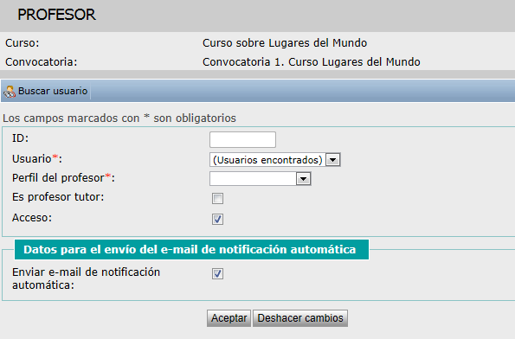Open the Usuarios encontrados combo box
Viewport: 515px width, 339px height.
coord(275,160)
